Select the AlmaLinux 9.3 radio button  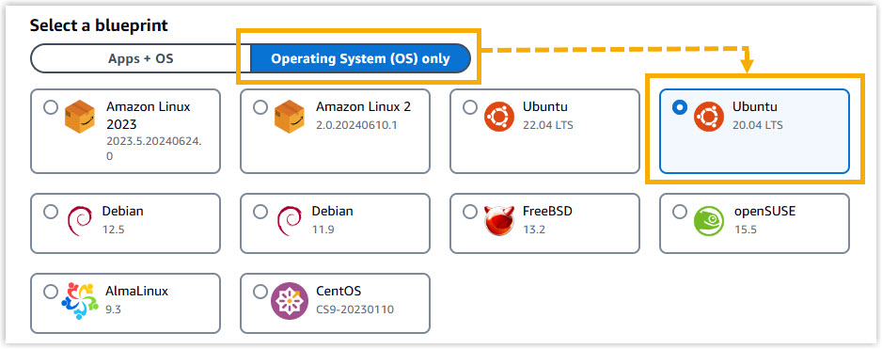pyautogui.click(x=51, y=292)
